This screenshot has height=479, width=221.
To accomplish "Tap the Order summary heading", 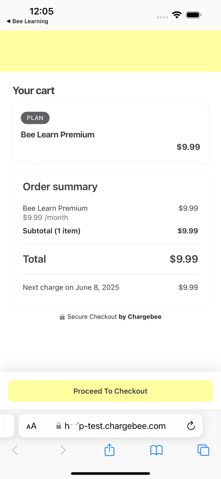I will 60,186.
